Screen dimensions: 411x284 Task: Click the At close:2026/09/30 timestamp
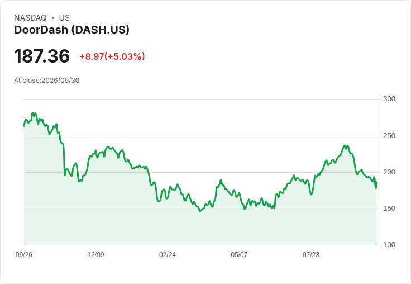coord(47,81)
